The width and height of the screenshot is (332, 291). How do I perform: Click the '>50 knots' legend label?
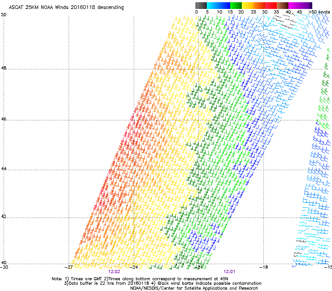coord(319,12)
